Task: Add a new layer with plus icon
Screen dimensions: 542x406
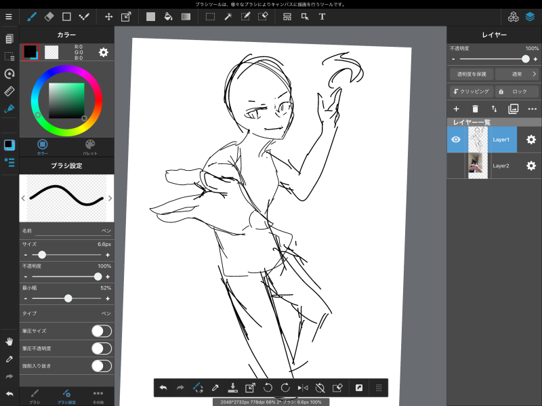Action: (456, 108)
